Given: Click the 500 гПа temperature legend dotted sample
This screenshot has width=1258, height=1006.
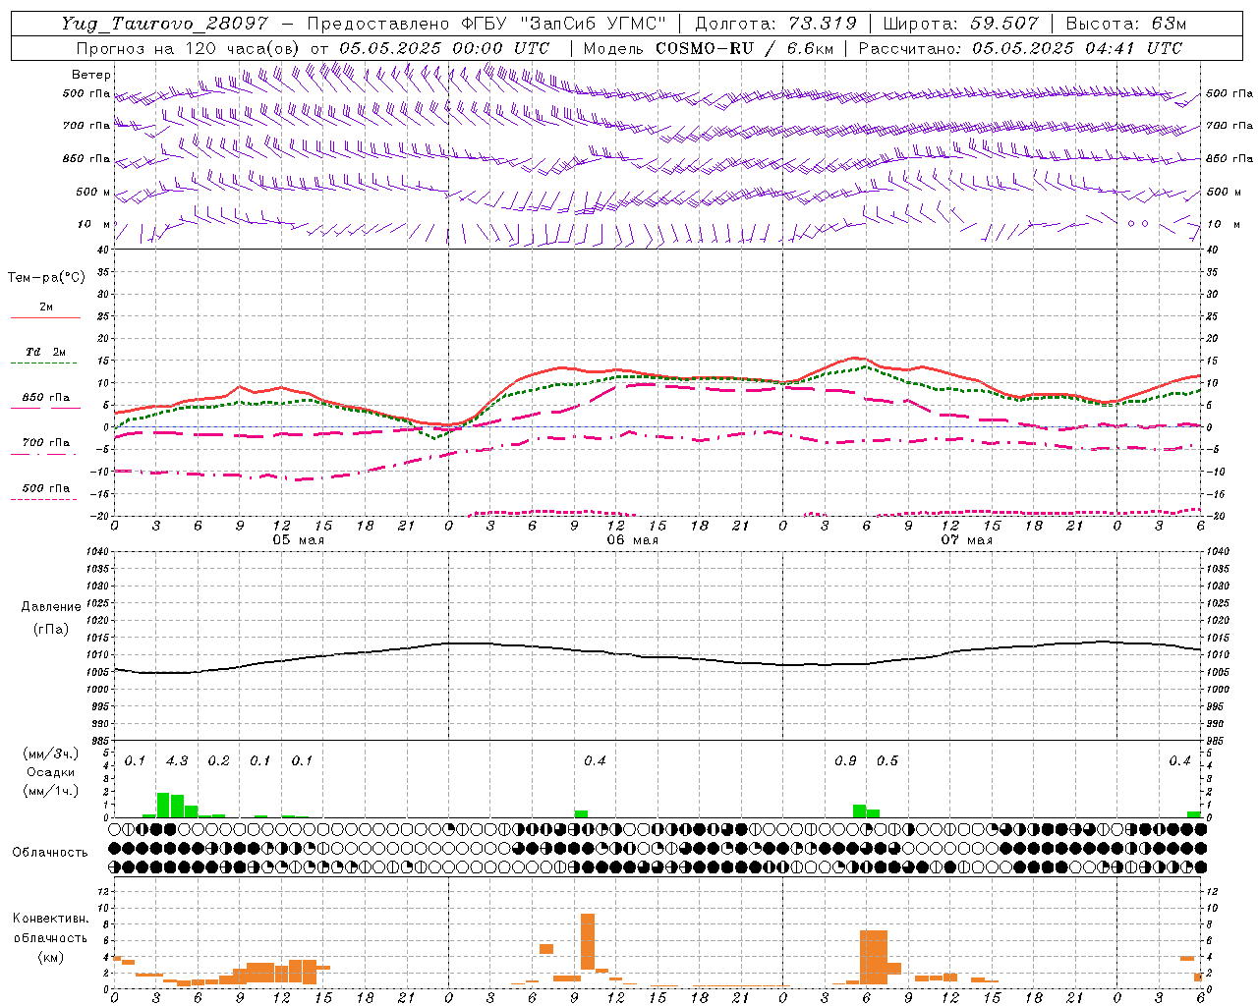Looking at the screenshot, I should (x=44, y=499).
